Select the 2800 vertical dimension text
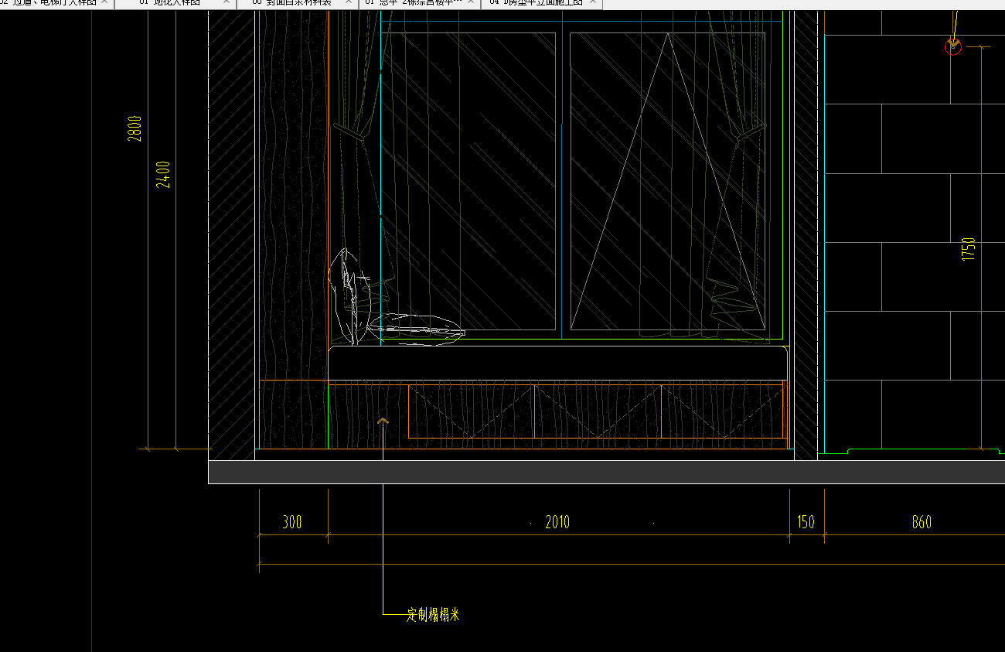The width and height of the screenshot is (1005, 652). point(135,128)
